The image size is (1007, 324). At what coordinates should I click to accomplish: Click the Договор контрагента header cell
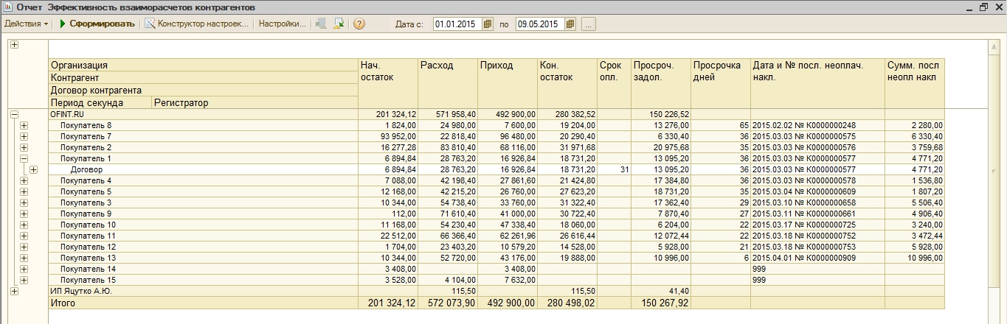click(x=203, y=90)
